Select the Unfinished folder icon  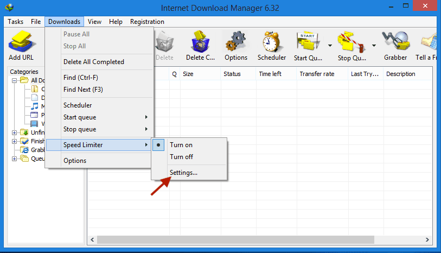click(x=24, y=132)
